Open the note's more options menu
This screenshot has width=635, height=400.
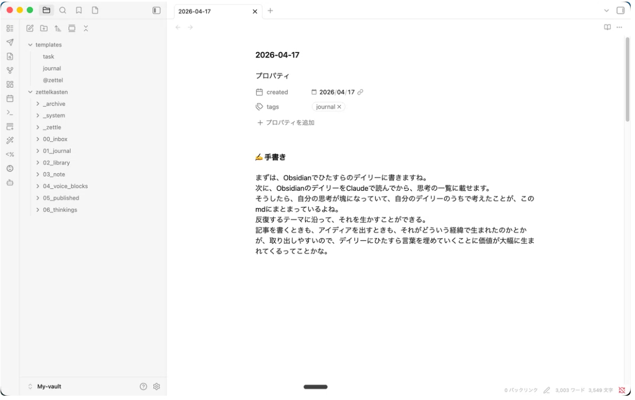[x=619, y=28]
